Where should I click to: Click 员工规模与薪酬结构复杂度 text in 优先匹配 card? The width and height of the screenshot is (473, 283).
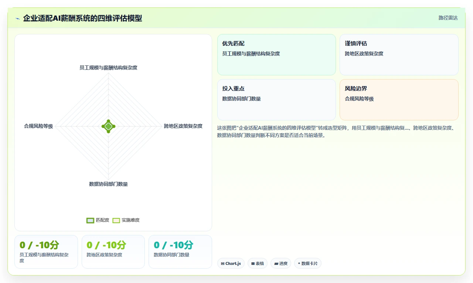(251, 54)
